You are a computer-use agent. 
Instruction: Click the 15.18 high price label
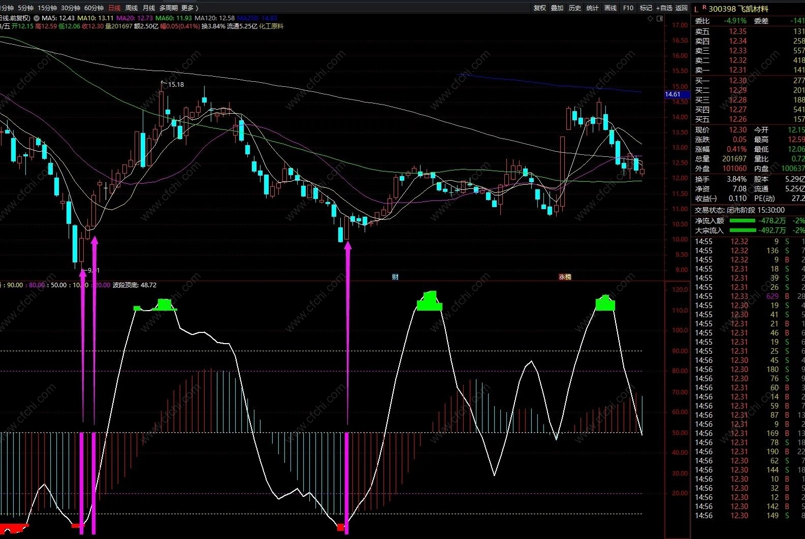(176, 85)
